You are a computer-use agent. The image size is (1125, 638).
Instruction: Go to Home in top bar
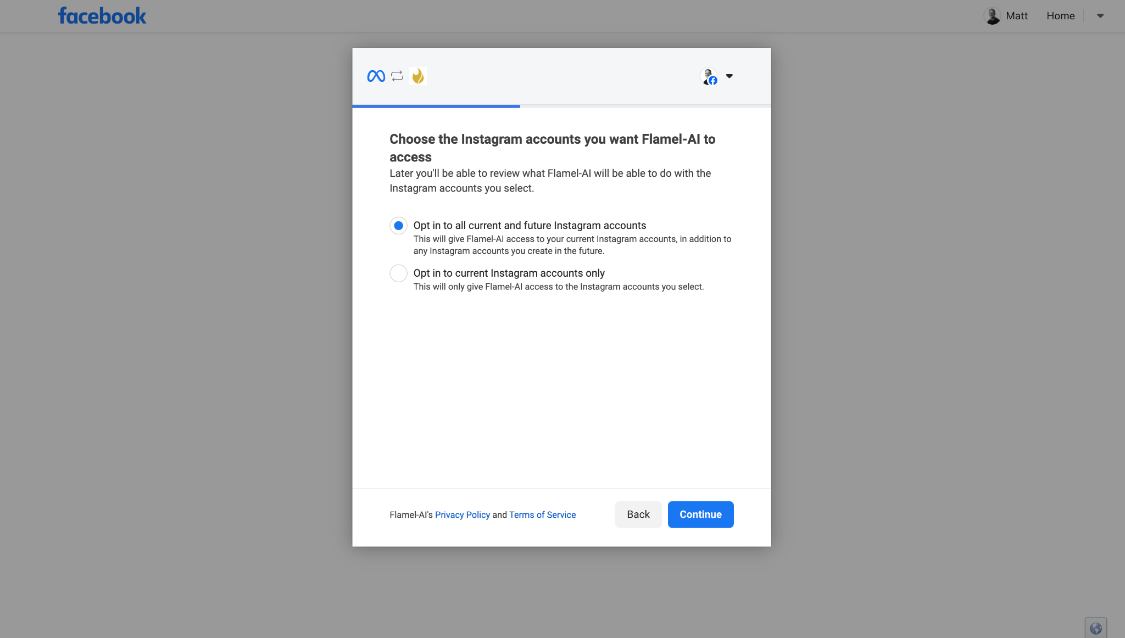click(1060, 16)
